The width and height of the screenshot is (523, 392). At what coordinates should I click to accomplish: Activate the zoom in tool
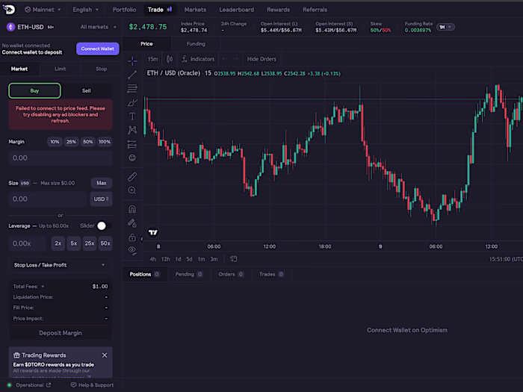132,190
